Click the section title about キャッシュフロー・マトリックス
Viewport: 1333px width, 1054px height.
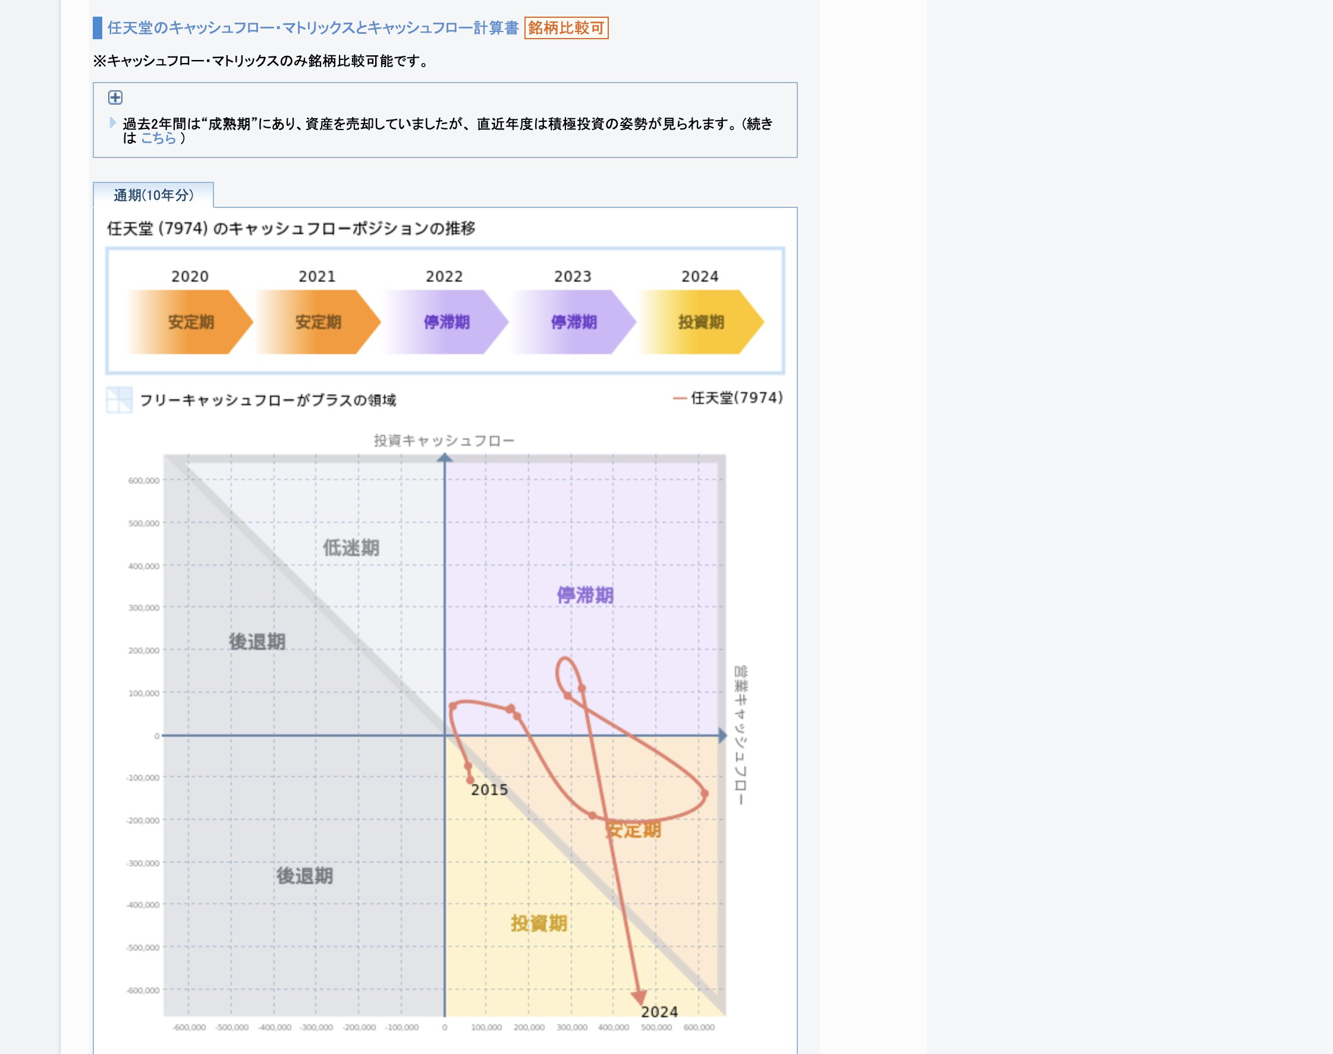click(x=312, y=28)
